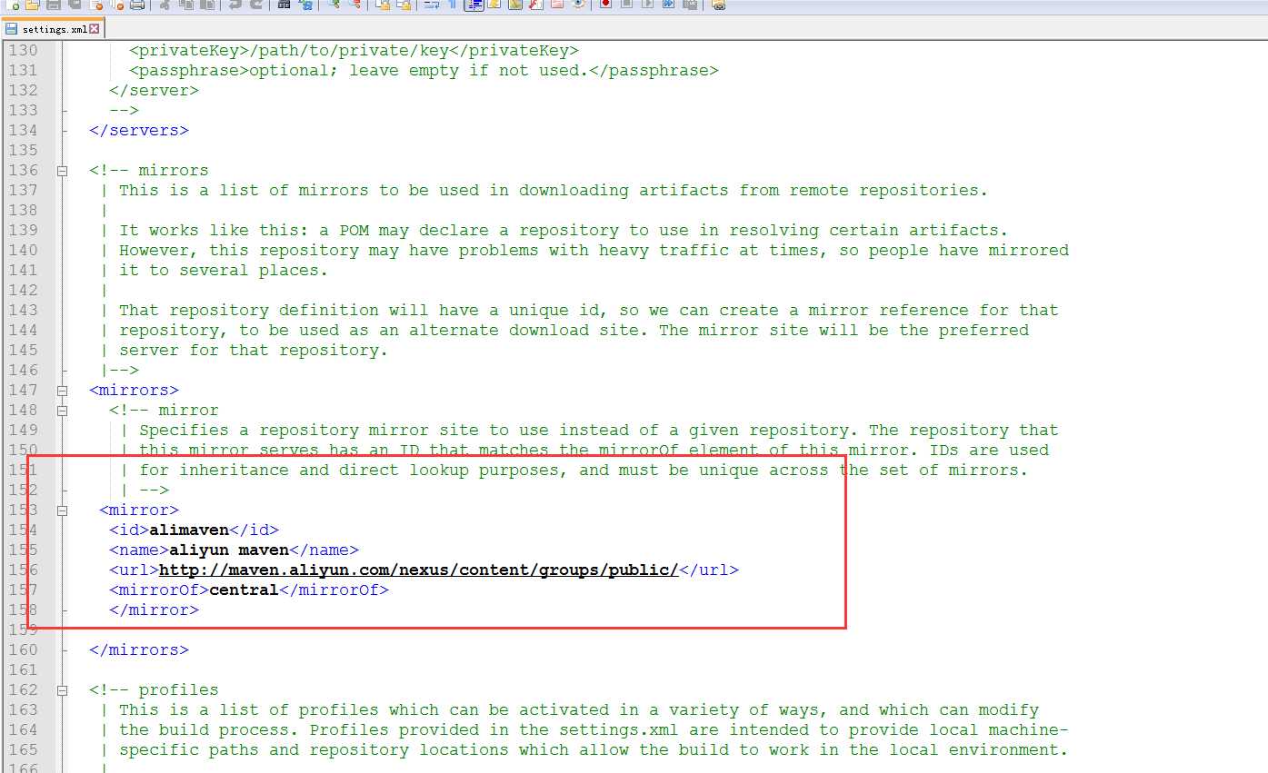Screen dimensions: 1268x773
Task: Click 'specific paths and repository locations' line
Action: tap(584, 749)
